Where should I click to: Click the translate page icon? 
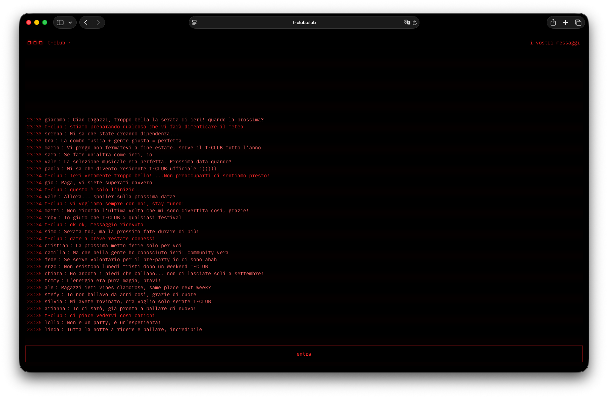coord(407,22)
